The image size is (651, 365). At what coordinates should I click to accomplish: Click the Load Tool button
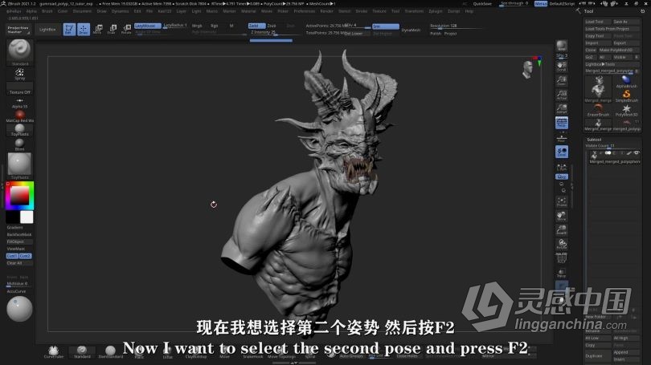point(598,22)
